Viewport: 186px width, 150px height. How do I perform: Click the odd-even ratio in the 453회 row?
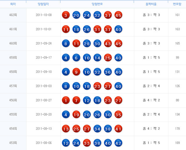pos(151,143)
